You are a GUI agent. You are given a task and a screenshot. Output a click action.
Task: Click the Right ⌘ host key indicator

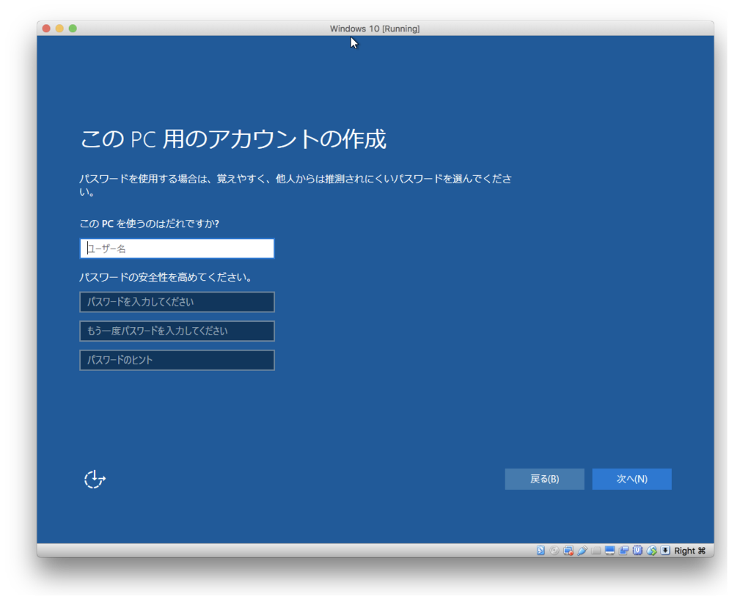click(x=689, y=550)
